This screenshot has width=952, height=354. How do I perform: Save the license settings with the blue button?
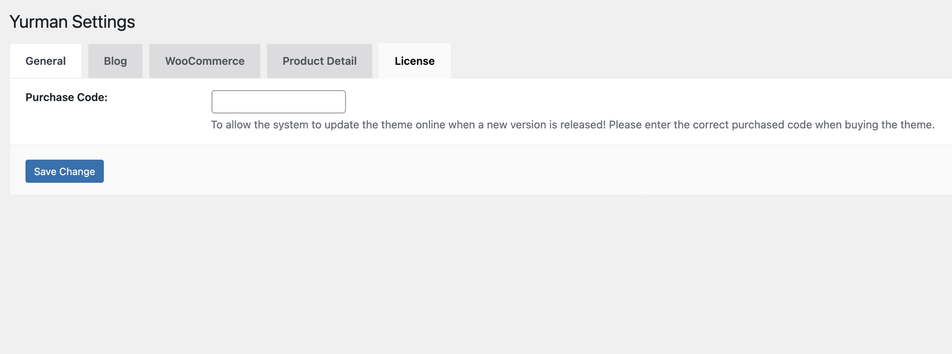(64, 171)
